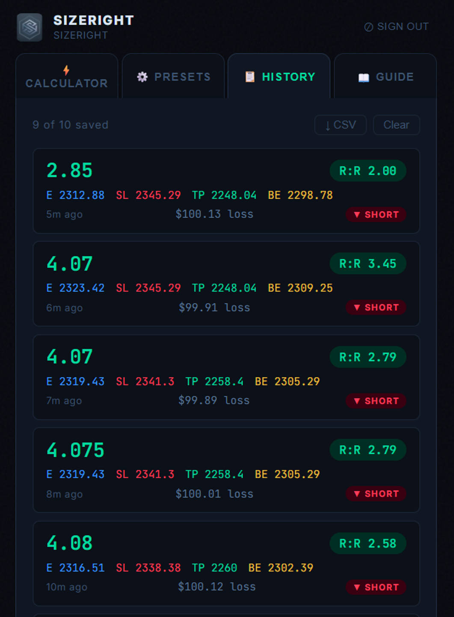The height and width of the screenshot is (617, 454).
Task: Click the lightning bolt Calculator icon
Action: (x=66, y=70)
